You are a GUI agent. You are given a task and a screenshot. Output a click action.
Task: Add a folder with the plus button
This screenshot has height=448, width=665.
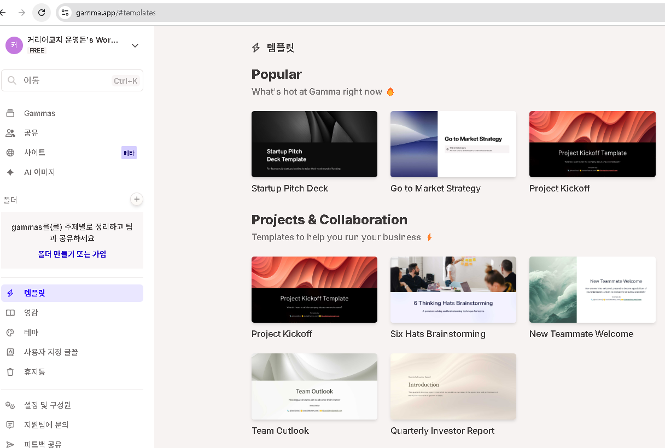[137, 199]
